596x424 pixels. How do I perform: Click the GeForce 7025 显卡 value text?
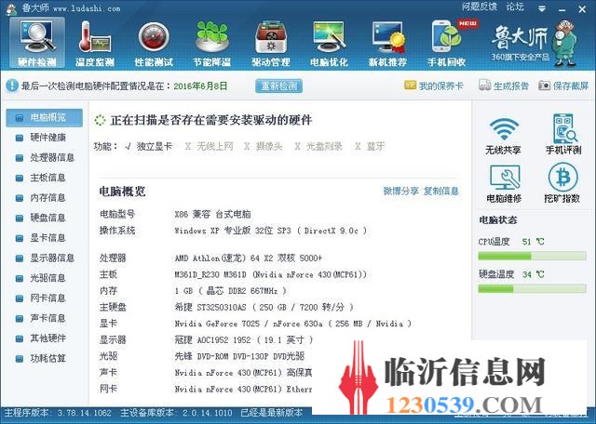pos(293,324)
